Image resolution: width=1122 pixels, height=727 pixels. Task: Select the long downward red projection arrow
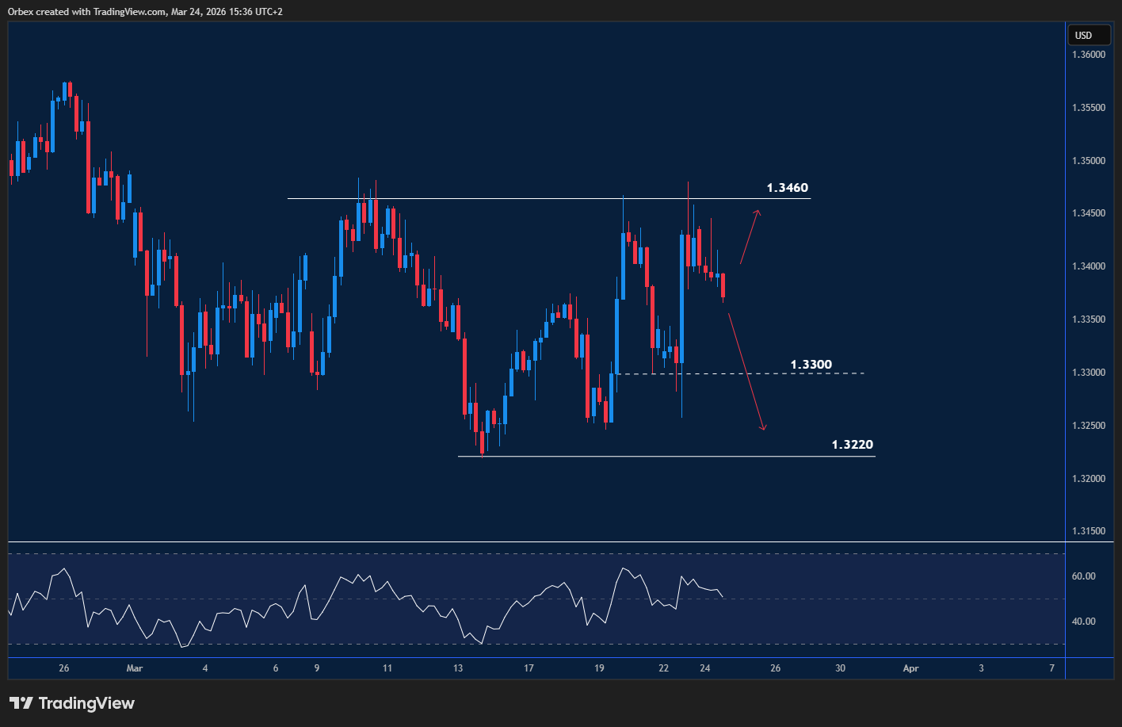[x=746, y=372]
